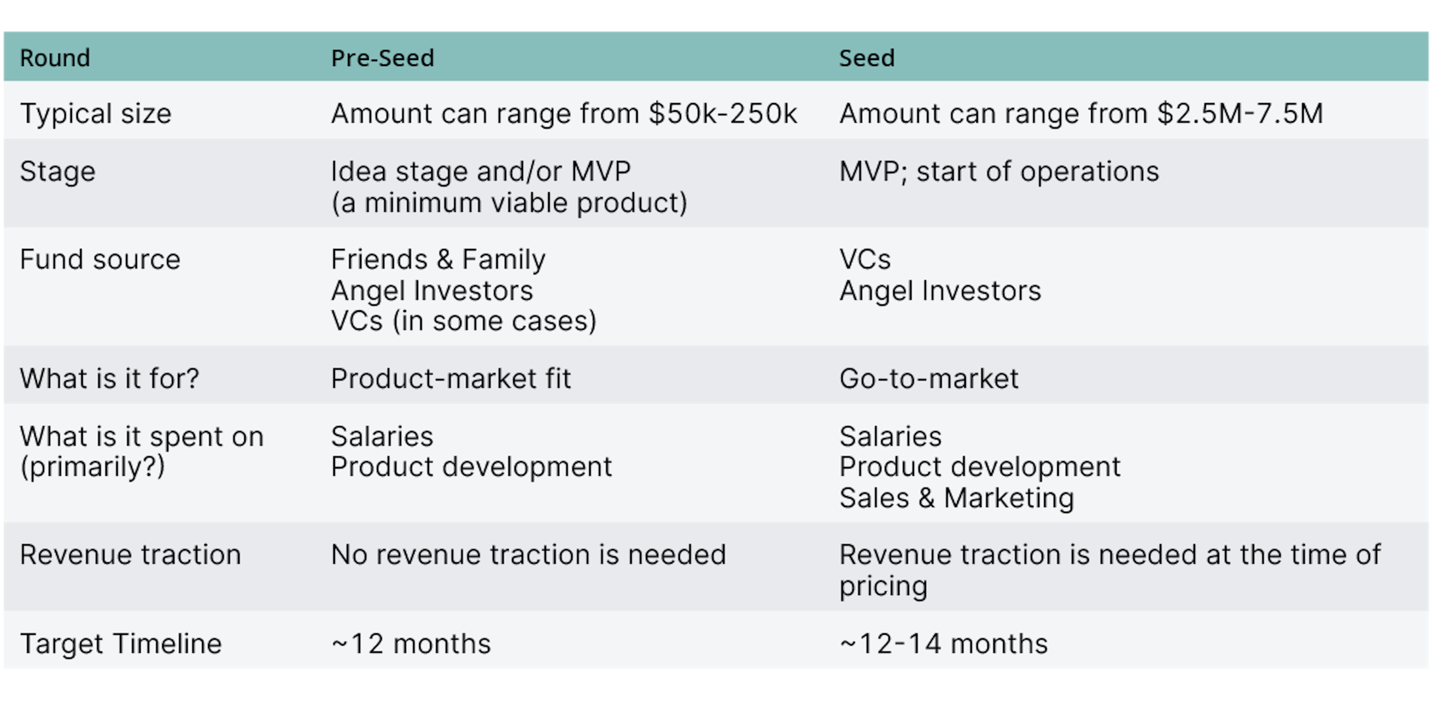The image size is (1432, 716).
Task: Click "No revenue traction is needed" text
Action: click(x=528, y=554)
